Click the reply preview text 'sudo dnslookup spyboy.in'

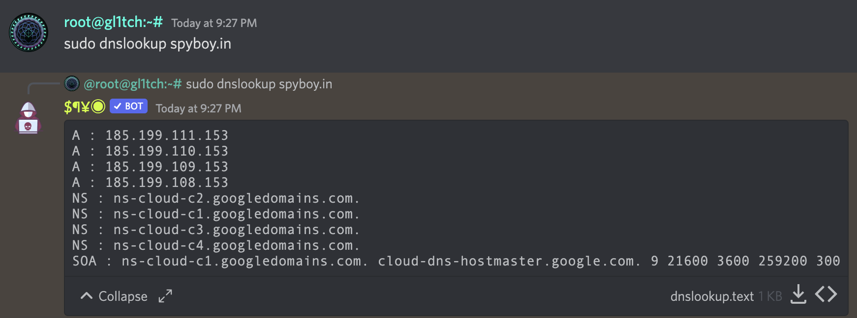(x=259, y=84)
